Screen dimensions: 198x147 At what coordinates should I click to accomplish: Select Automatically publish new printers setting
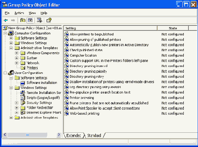109,45
